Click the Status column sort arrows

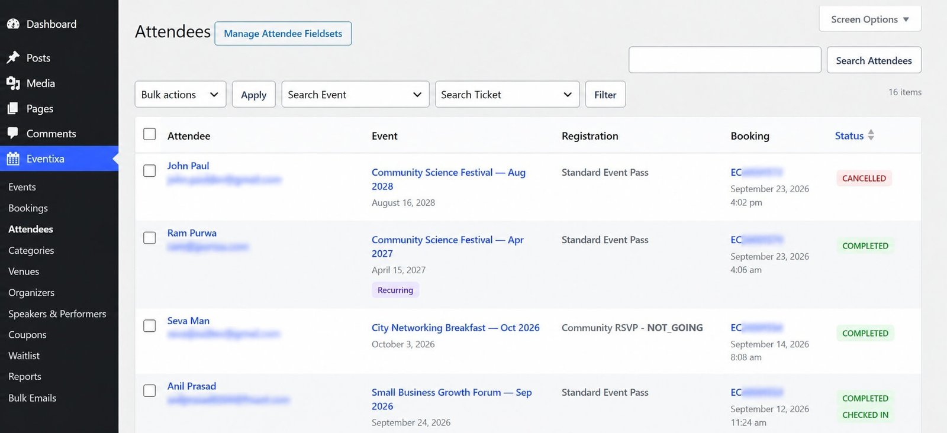pos(871,135)
